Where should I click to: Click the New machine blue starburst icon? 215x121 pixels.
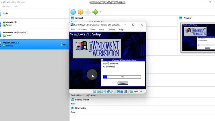click(73, 12)
